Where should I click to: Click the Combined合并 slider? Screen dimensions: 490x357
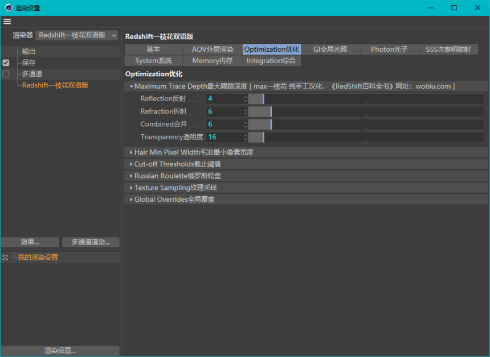pos(366,124)
